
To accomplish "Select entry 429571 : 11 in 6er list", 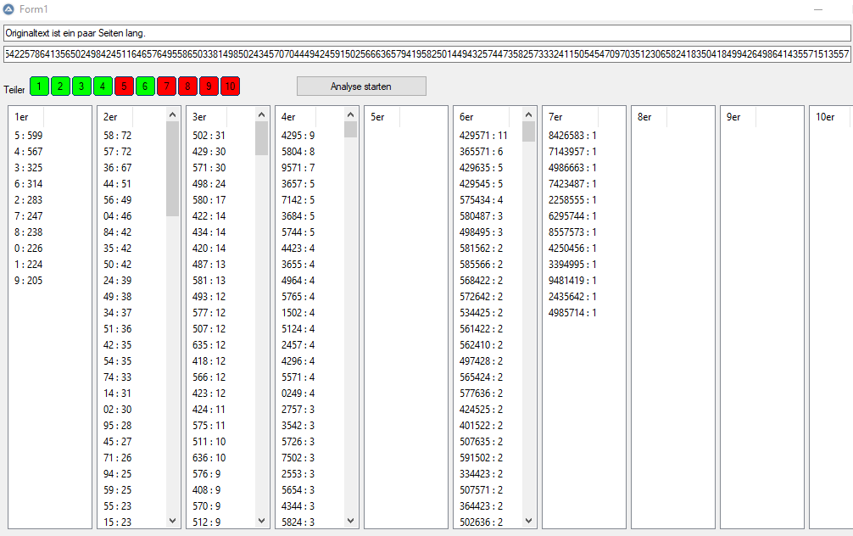I will pyautogui.click(x=483, y=136).
